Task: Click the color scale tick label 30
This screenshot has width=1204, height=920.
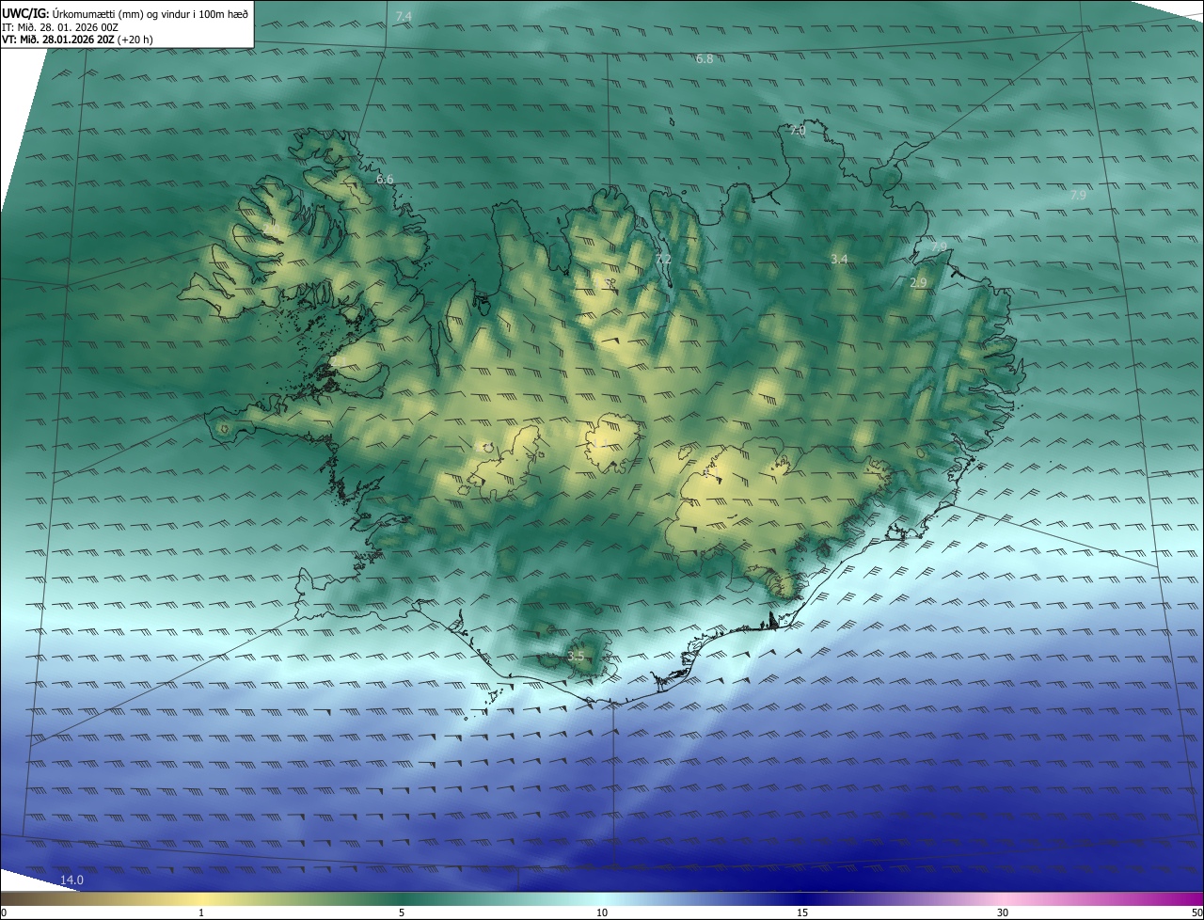Action: click(x=1003, y=913)
